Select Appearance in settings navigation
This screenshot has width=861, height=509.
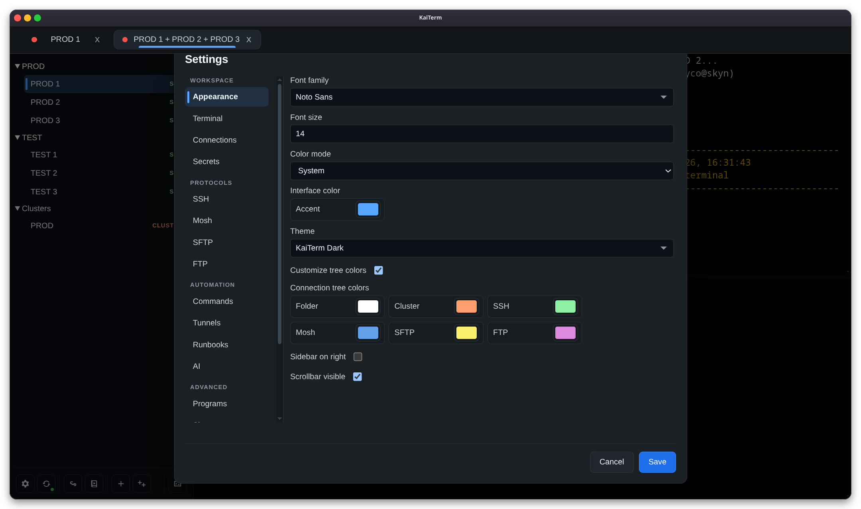click(x=227, y=97)
